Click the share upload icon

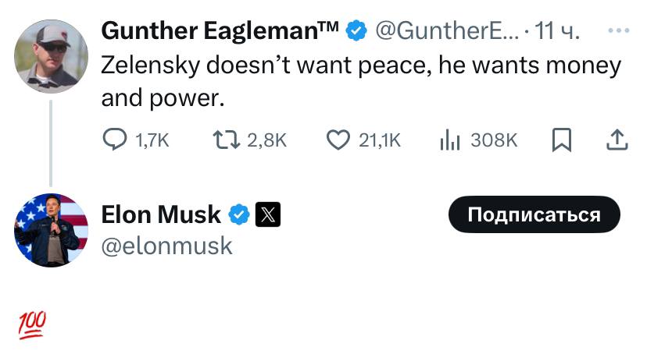[x=617, y=140]
